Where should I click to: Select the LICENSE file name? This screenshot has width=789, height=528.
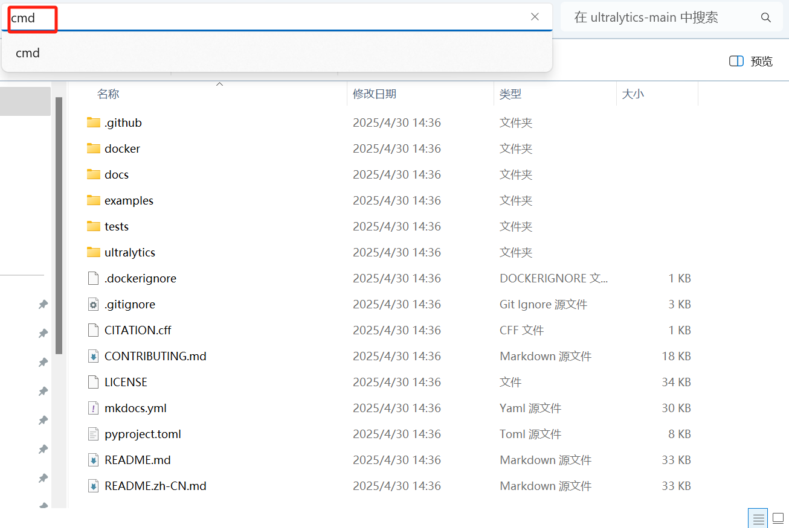point(126,382)
